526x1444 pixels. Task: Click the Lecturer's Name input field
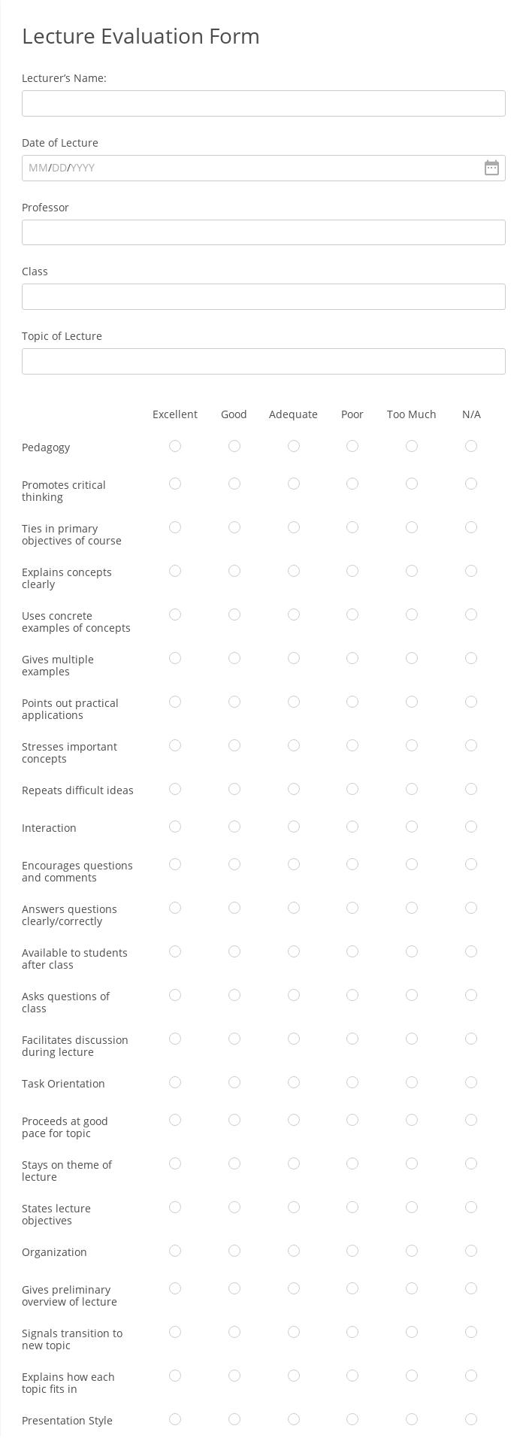(x=263, y=104)
